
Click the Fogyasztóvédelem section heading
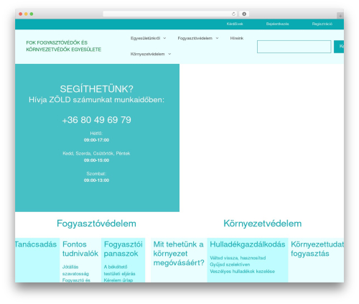click(96, 224)
